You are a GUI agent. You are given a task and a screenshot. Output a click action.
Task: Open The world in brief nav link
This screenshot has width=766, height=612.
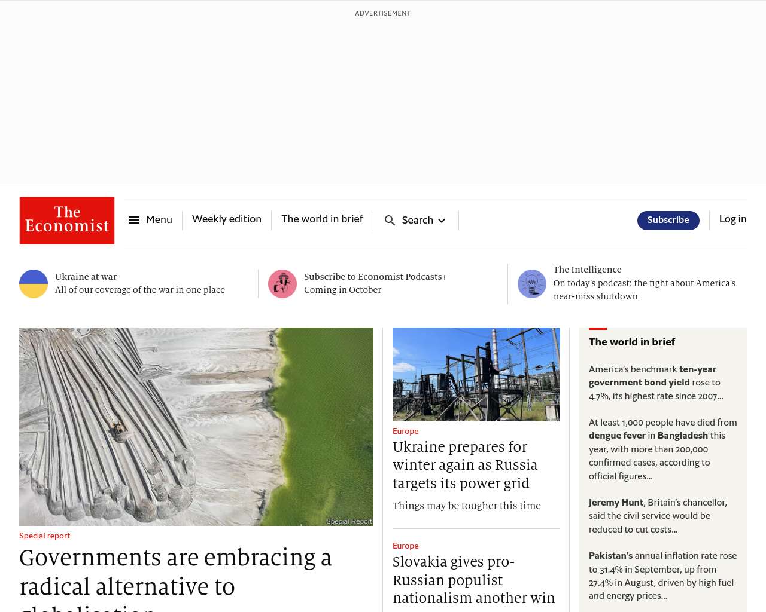tap(322, 219)
